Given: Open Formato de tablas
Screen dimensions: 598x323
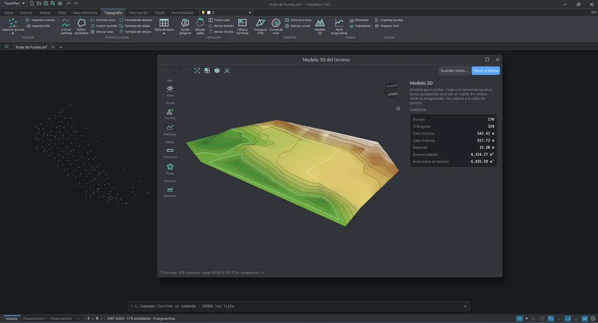Looking at the screenshot, I should pyautogui.click(x=135, y=26).
